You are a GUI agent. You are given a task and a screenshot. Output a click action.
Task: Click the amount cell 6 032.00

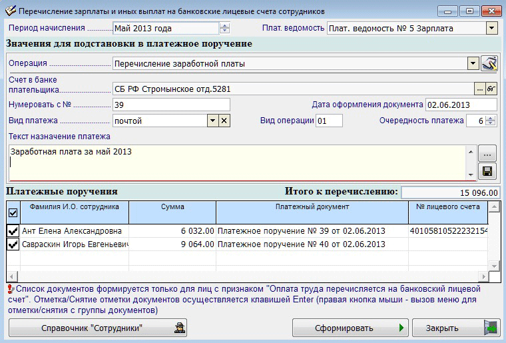tap(172, 231)
